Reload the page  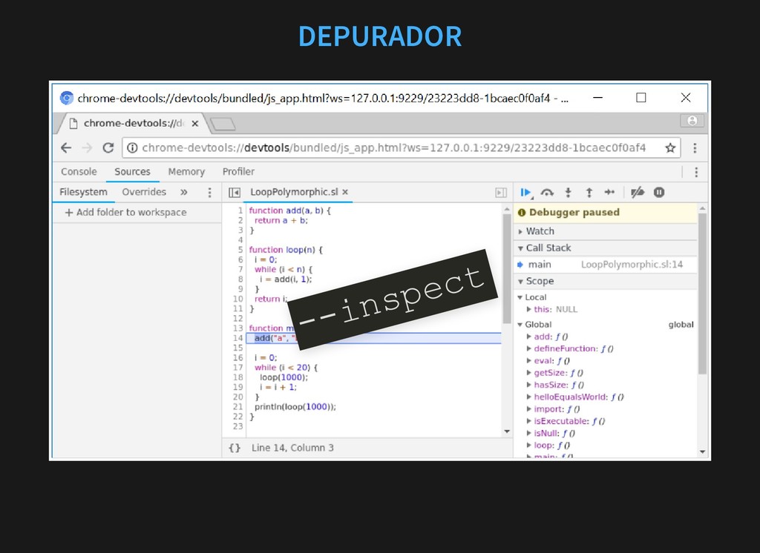[x=108, y=148]
